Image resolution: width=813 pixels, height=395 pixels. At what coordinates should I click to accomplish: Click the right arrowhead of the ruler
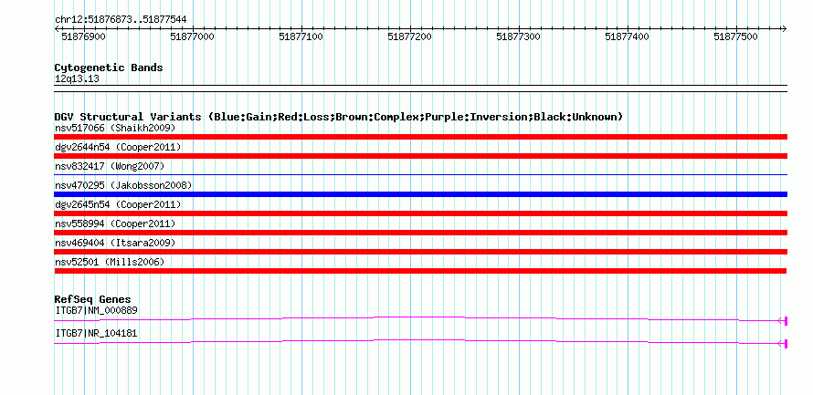(x=785, y=28)
